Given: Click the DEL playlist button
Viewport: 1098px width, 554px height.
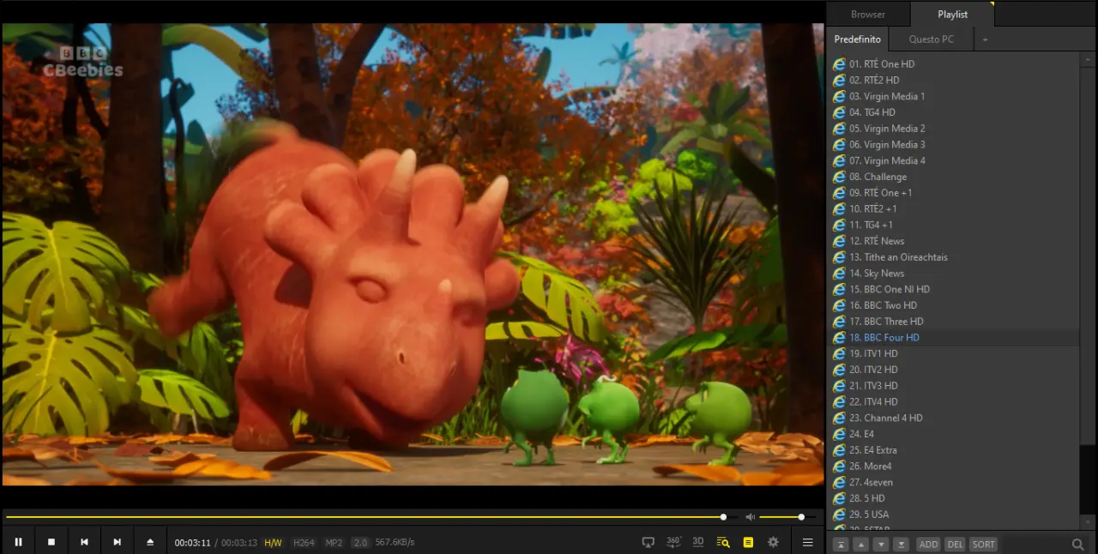Looking at the screenshot, I should tap(955, 544).
